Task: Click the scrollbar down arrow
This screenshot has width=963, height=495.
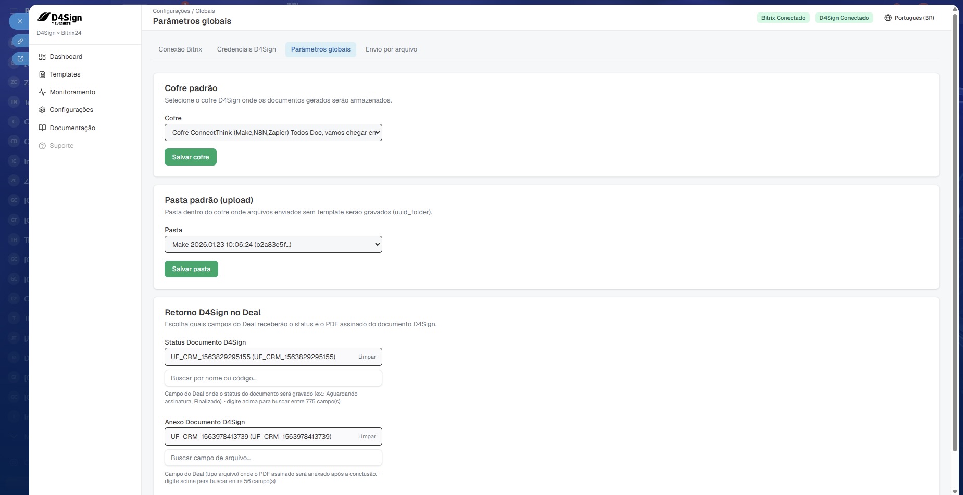Action: click(x=955, y=491)
